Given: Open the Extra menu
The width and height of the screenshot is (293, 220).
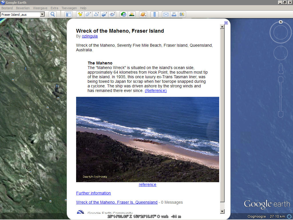Looking at the screenshot, I should click(54, 8).
